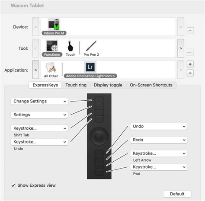This screenshot has height=201, width=205.
Task: Open the Keystroke dropdown labeled Left Arrow
Action: click(159, 153)
